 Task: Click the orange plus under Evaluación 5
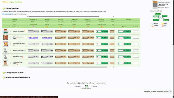(88, 27)
